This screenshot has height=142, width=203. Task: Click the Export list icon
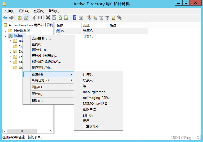point(67,17)
